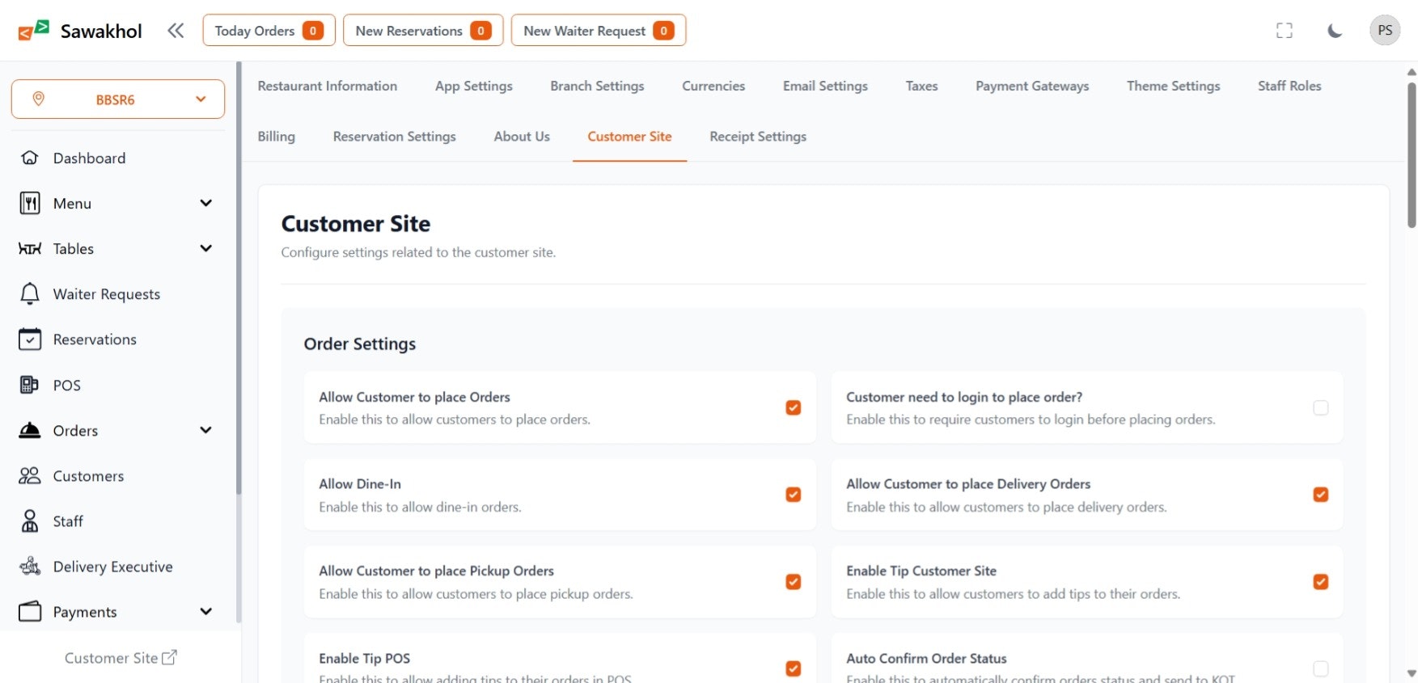
Task: Click the sidebar vertical scrollbar
Action: (239, 279)
